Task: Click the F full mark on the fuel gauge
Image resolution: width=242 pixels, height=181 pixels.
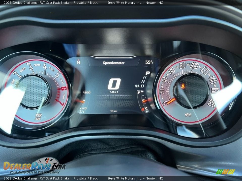Action: [139, 93]
